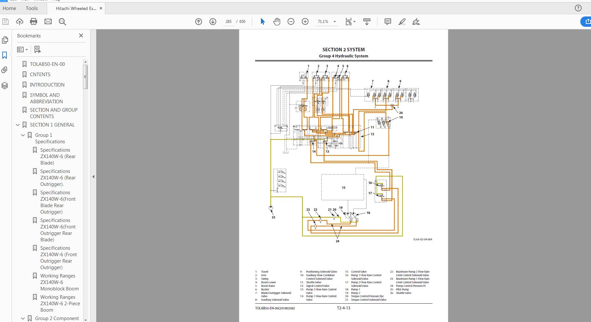The height and width of the screenshot is (322, 591).
Task: Collapse the left navigation pane arrow
Action: click(x=93, y=176)
